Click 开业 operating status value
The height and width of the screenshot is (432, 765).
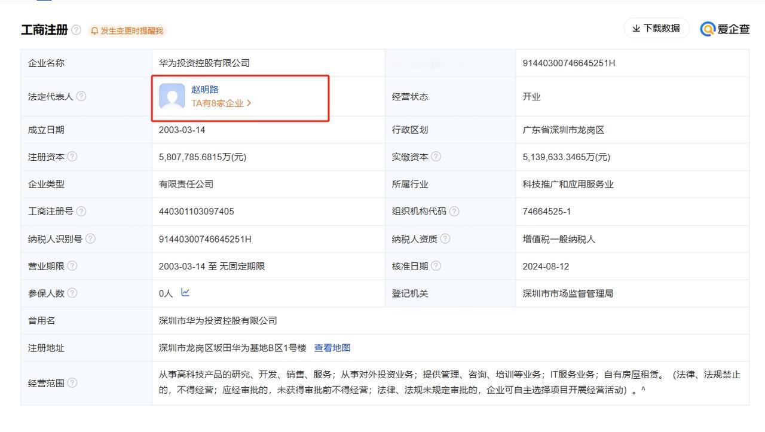click(x=531, y=97)
